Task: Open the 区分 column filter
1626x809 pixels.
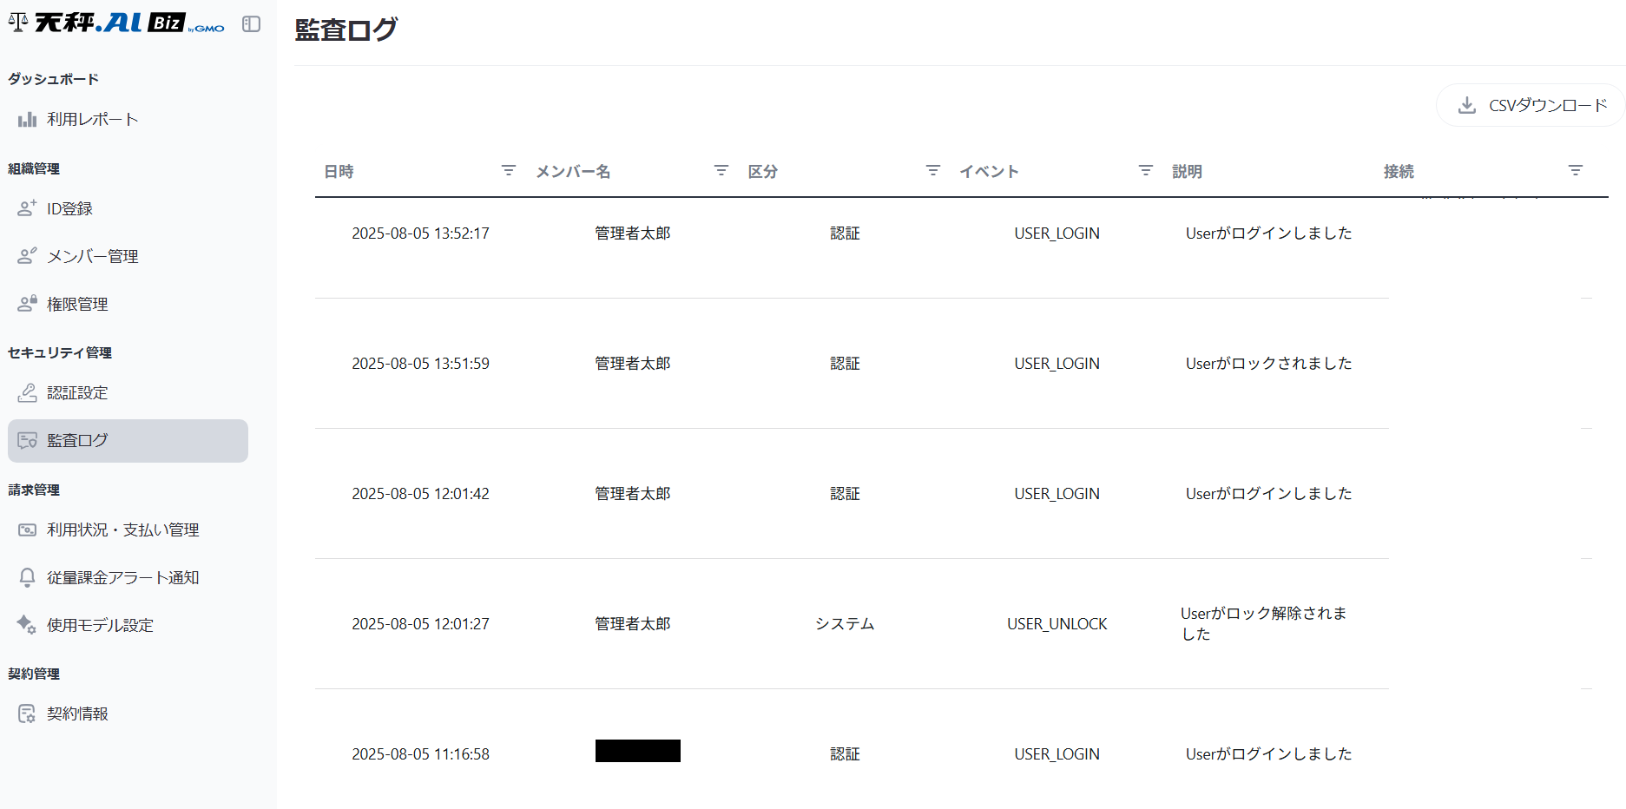Action: click(933, 171)
